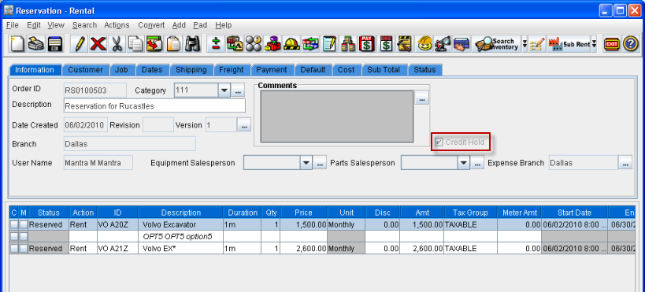This screenshot has width=645, height=292.
Task: Click the red EXIT icon
Action: coord(612,43)
